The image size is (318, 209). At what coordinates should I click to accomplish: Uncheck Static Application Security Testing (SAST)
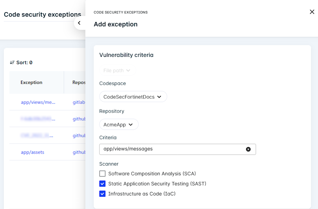tap(102, 184)
